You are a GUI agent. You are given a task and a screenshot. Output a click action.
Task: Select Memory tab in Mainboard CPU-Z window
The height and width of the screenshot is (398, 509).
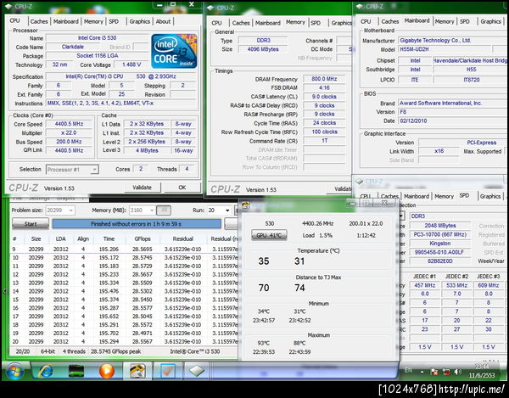click(x=445, y=21)
